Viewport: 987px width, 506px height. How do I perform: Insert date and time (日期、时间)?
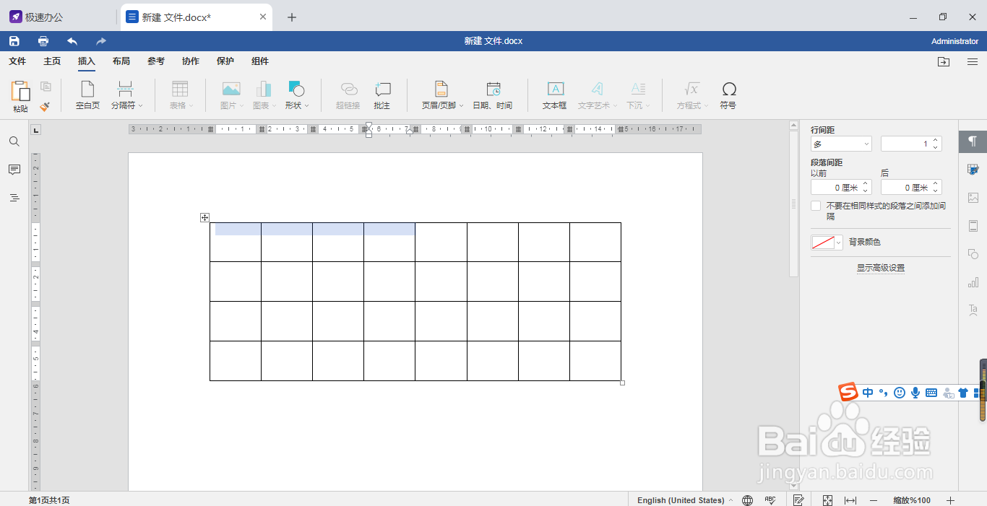click(493, 95)
